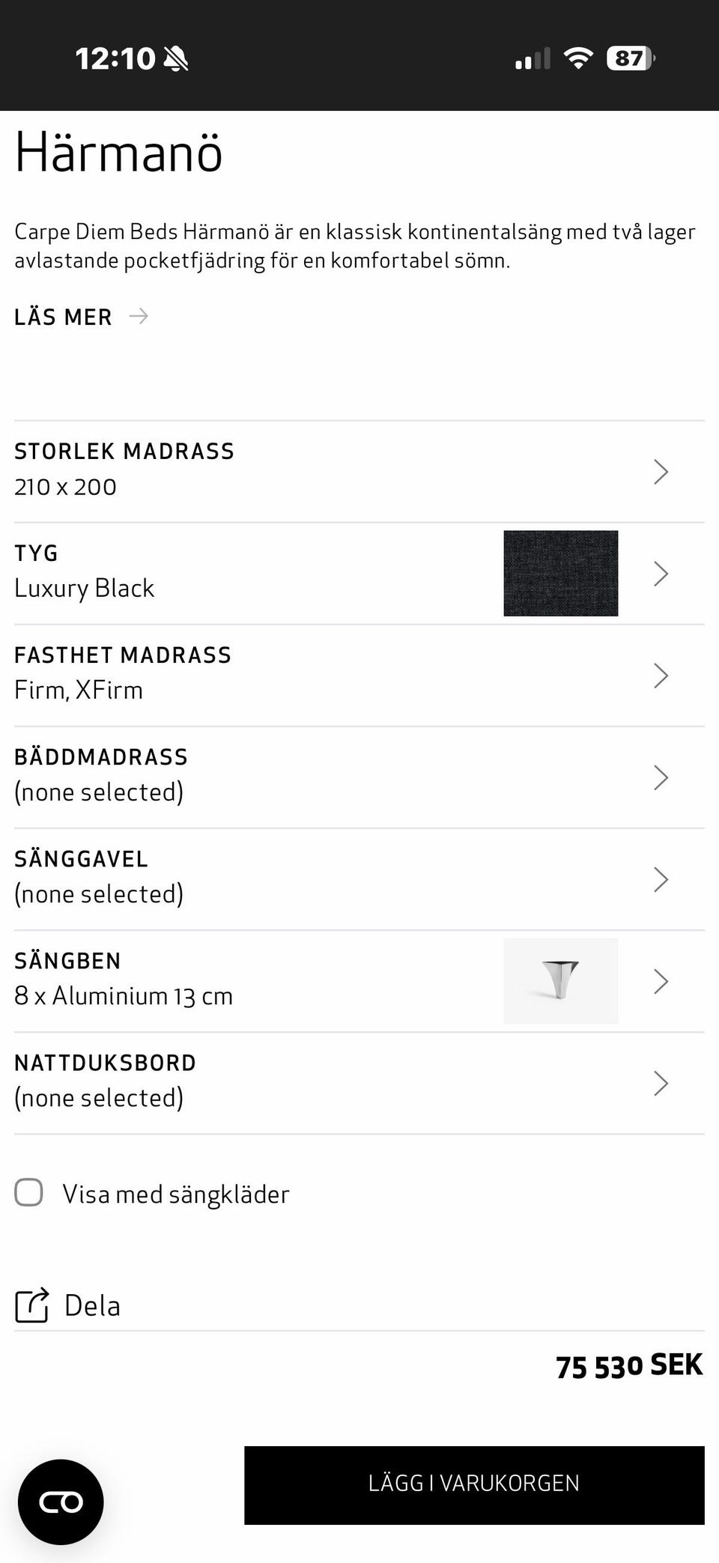Expand Storlek Madrass chevron
Image resolution: width=719 pixels, height=1563 pixels.
point(660,472)
